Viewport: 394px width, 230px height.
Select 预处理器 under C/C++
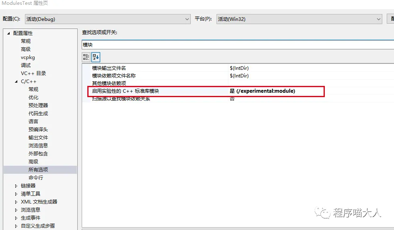tap(38, 106)
